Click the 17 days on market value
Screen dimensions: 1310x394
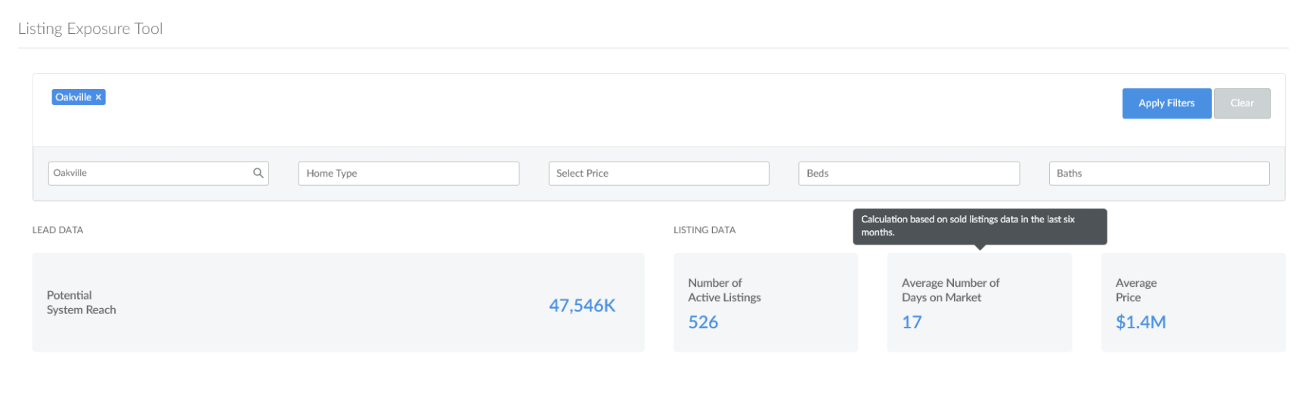(x=912, y=322)
